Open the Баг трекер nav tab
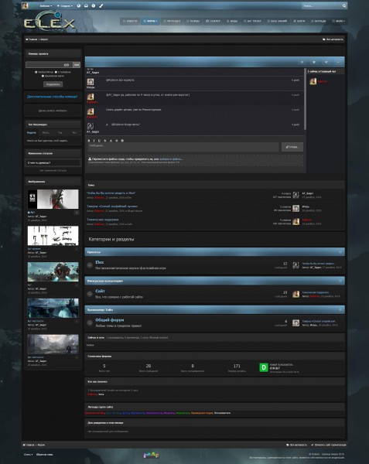 [x=252, y=21]
